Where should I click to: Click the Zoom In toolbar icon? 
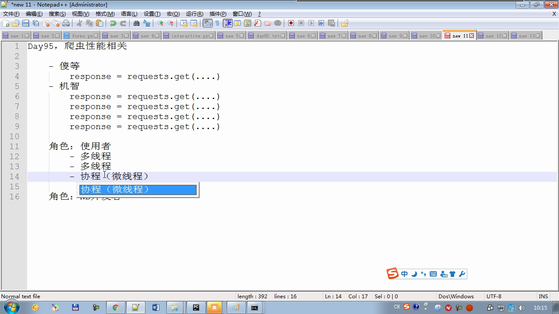(x=160, y=23)
